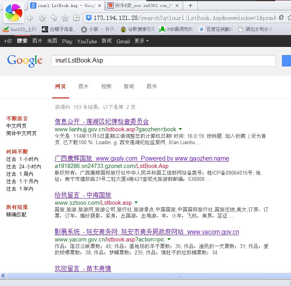291x286 pixels.
Task: Expand dropdown arrow next to lianhujj.gov.cn URL
Action: tap(180, 129)
